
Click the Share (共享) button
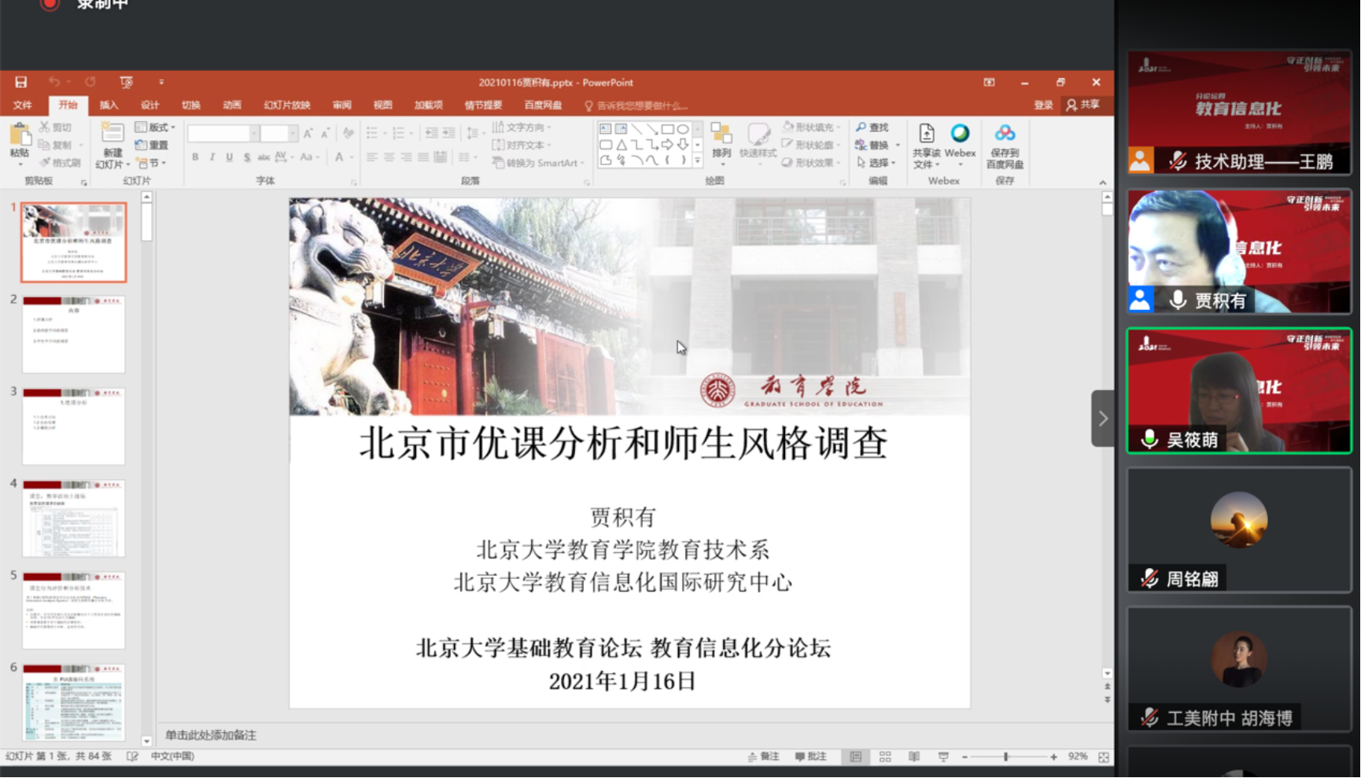click(1083, 105)
